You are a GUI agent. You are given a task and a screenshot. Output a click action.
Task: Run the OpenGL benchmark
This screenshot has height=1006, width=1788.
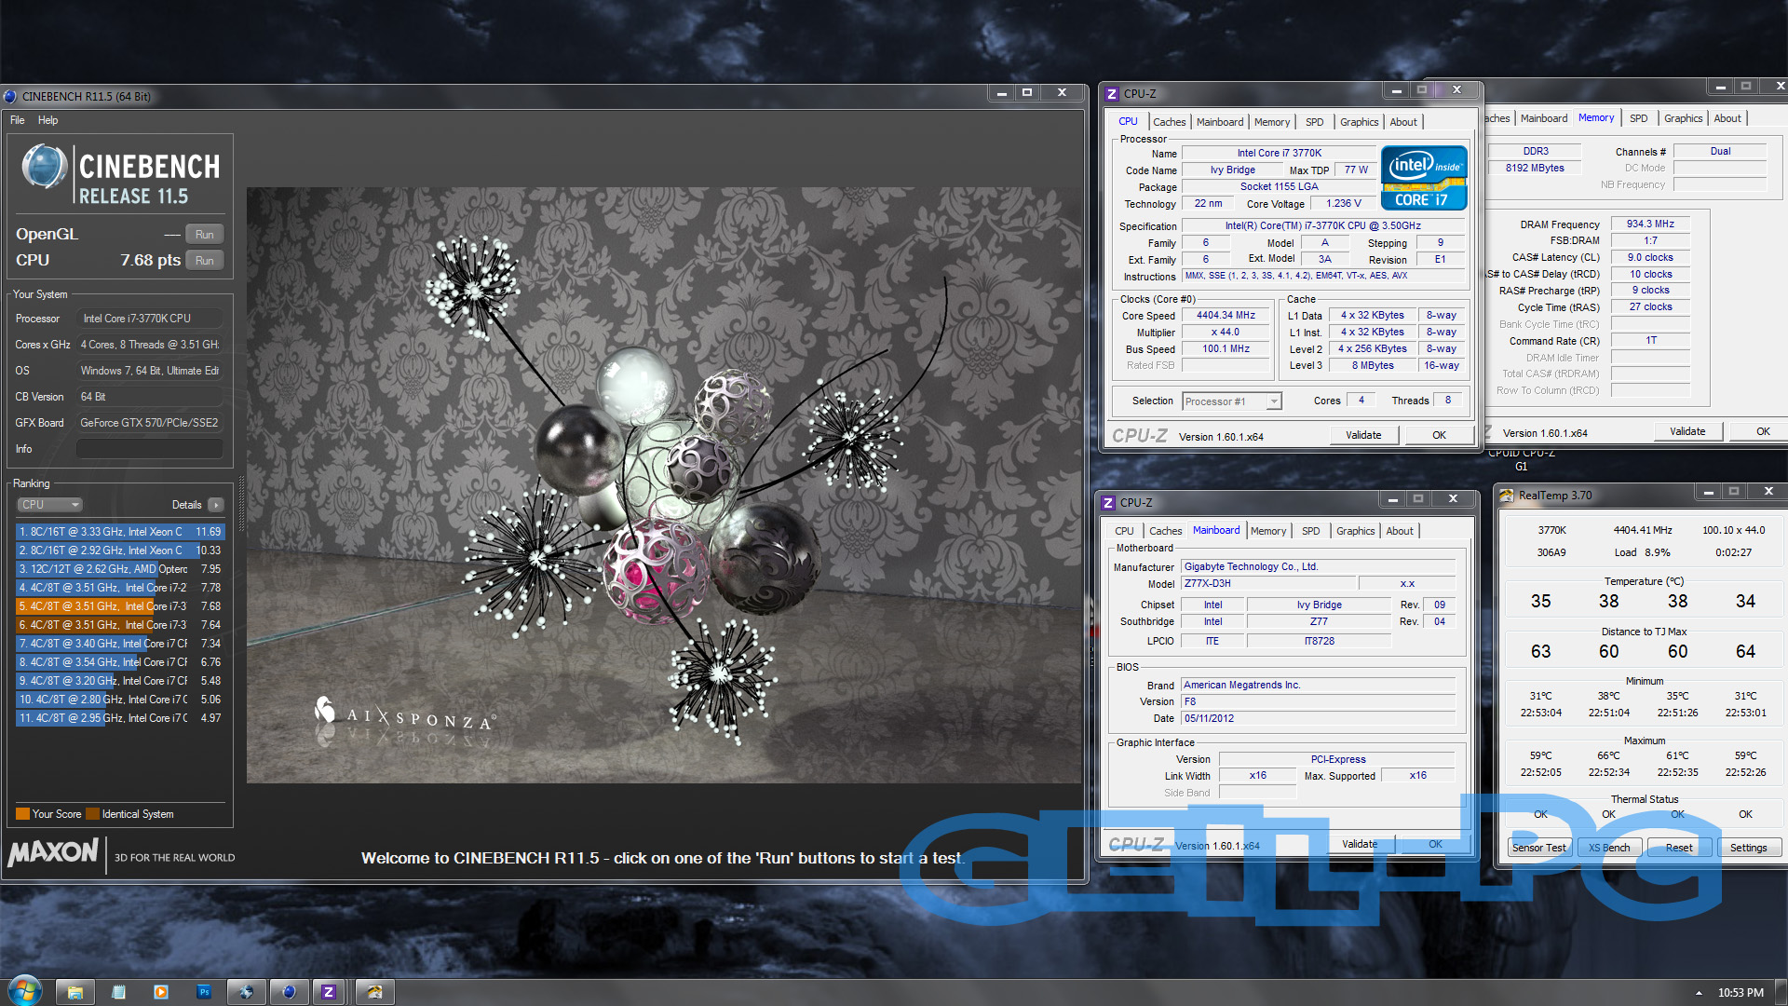205,235
